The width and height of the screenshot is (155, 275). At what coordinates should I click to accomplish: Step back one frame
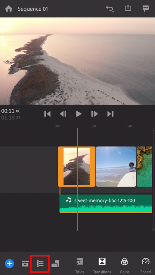[63, 114]
